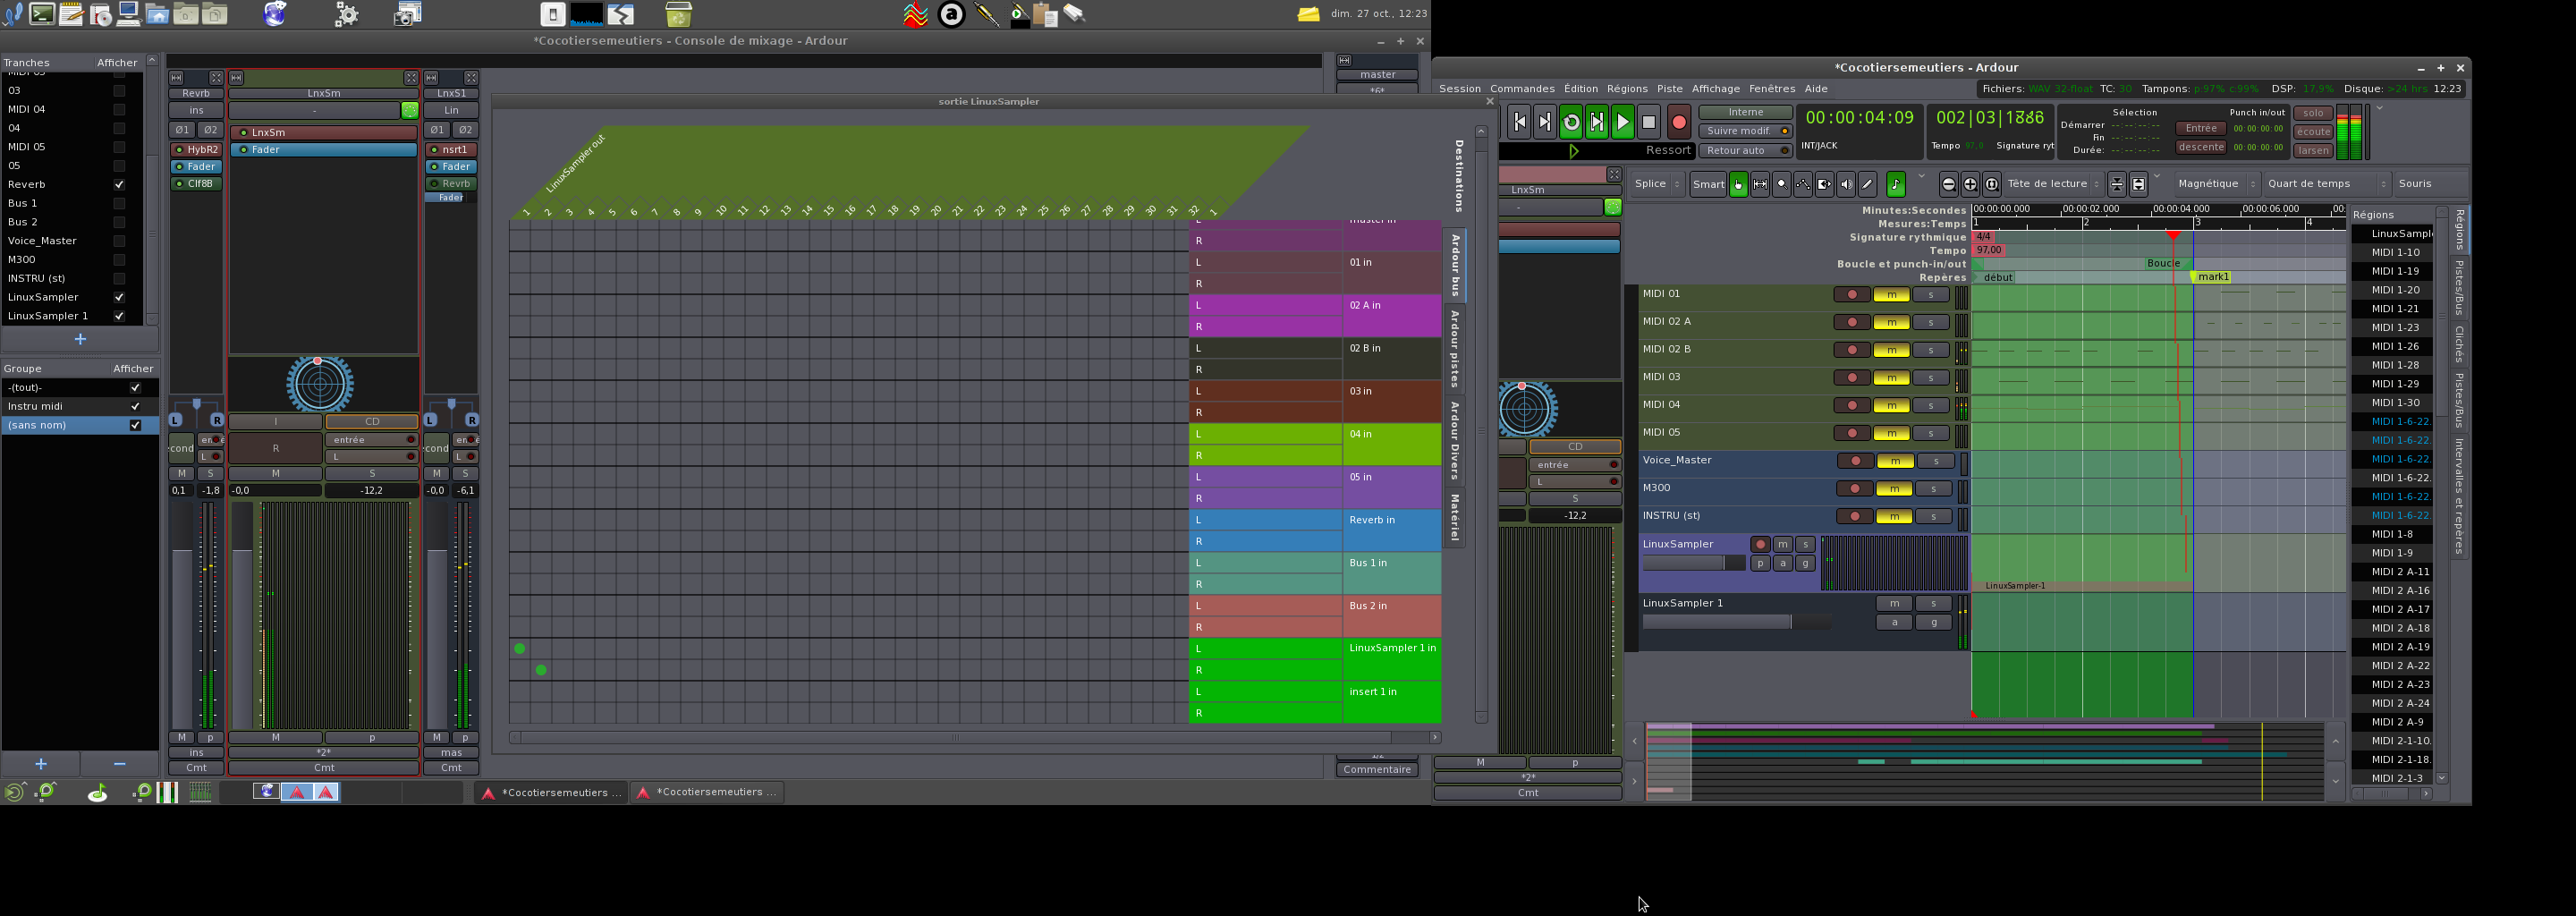This screenshot has width=2576, height=916.
Task: Switch to the Ardour pistes tab
Action: [1455, 349]
